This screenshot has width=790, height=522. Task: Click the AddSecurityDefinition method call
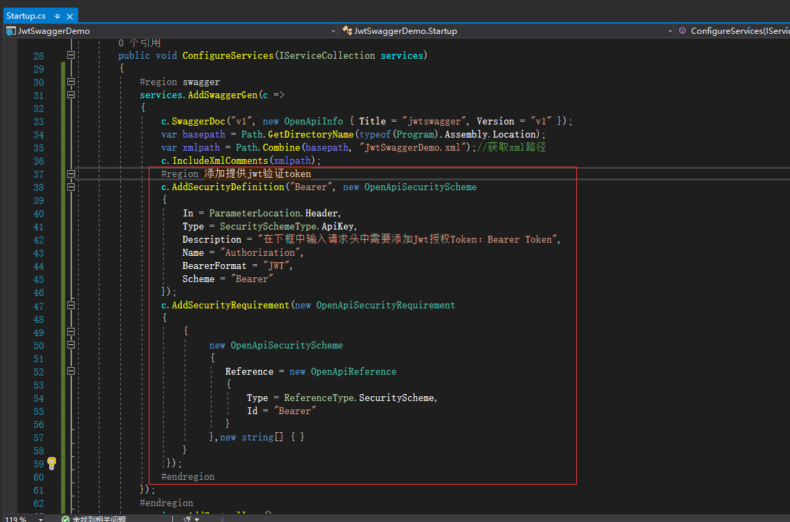click(x=228, y=187)
